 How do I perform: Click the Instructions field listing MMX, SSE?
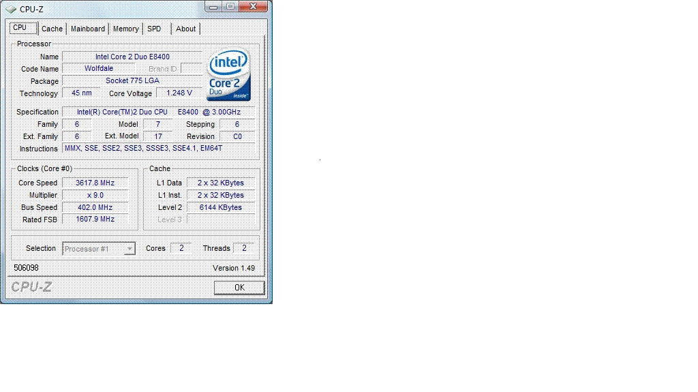point(158,149)
